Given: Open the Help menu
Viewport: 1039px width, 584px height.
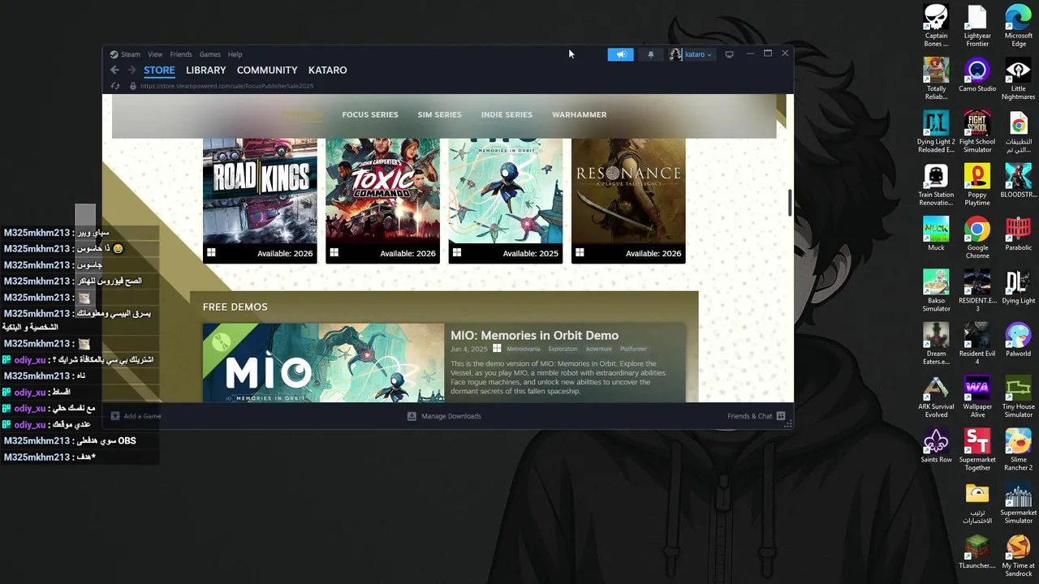Looking at the screenshot, I should click(x=235, y=54).
